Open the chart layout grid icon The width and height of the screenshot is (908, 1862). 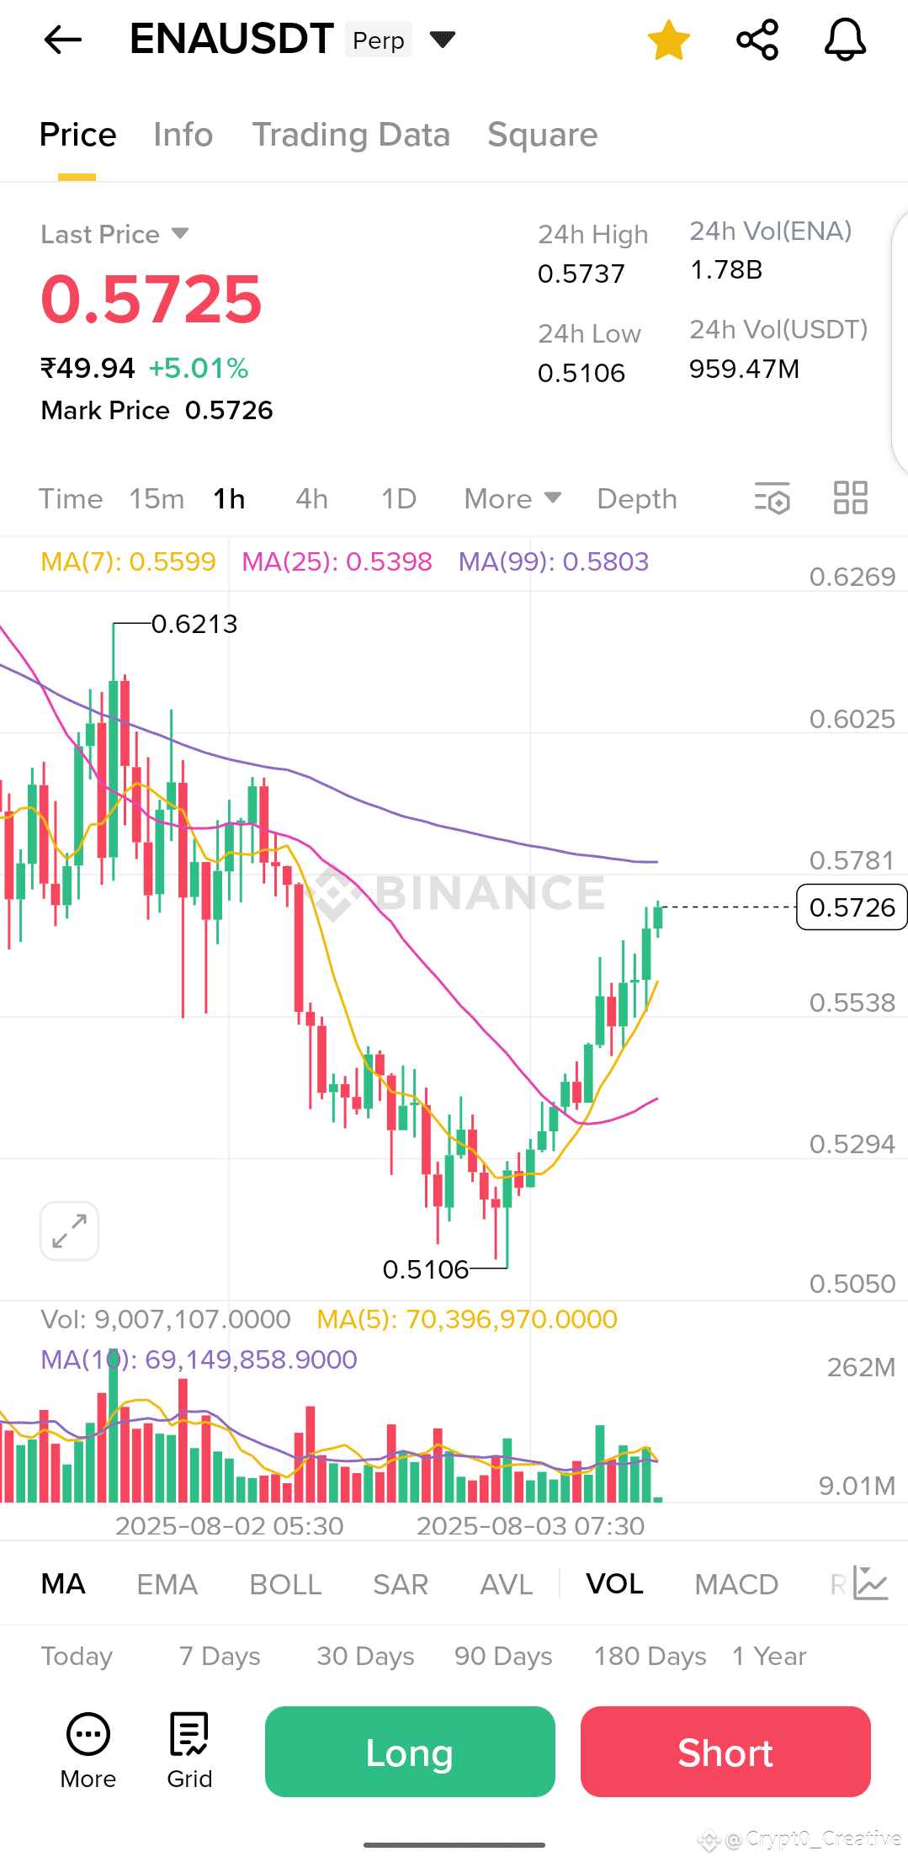(850, 497)
